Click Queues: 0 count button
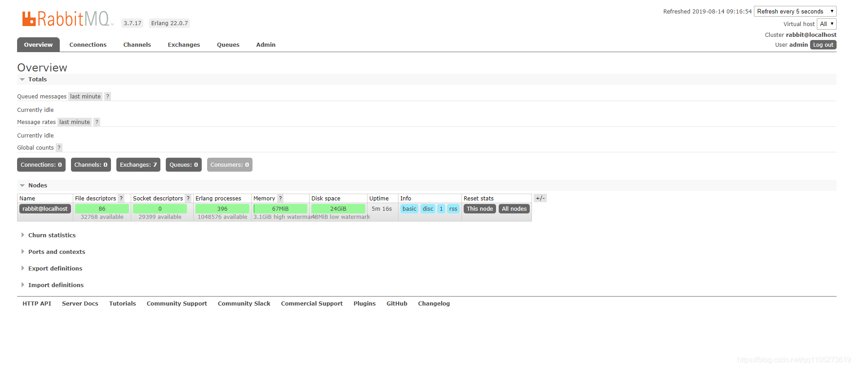 point(184,164)
